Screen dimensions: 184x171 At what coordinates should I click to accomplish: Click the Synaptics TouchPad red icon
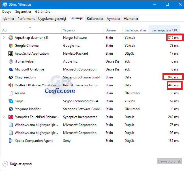tap(11, 117)
